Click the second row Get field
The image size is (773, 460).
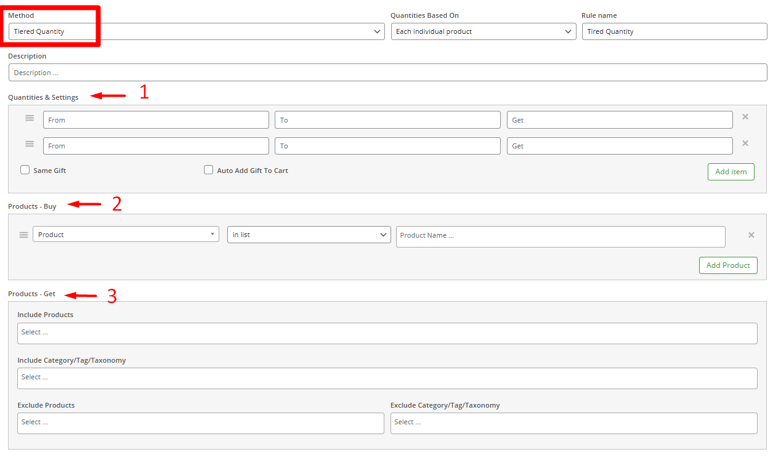point(620,146)
